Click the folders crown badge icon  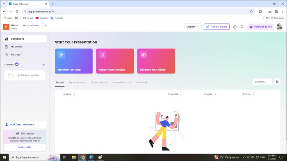17,64
